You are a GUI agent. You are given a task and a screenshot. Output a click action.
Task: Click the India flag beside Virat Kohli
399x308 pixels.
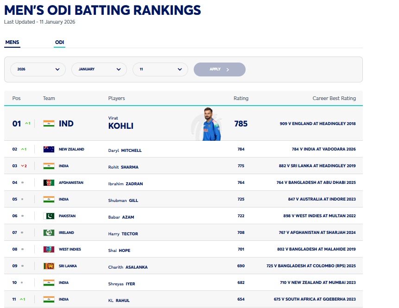(x=49, y=124)
